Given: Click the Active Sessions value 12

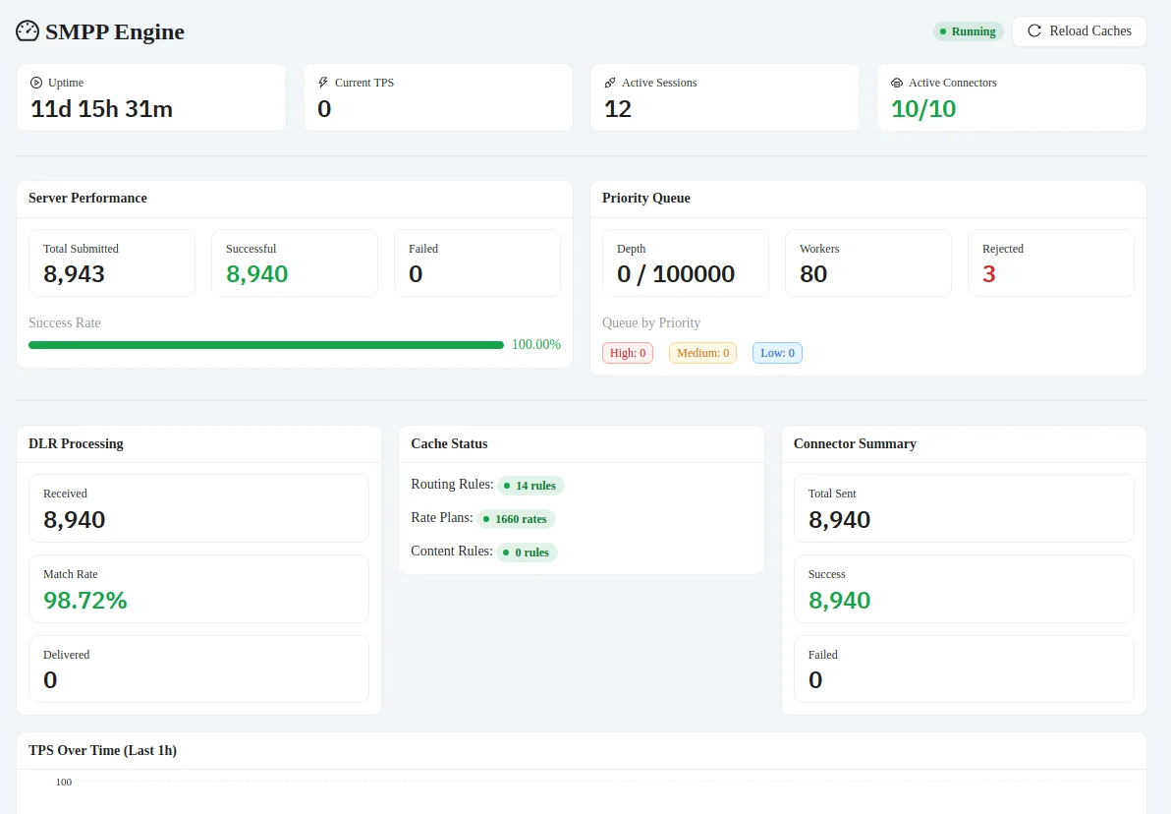Looking at the screenshot, I should coord(618,109).
